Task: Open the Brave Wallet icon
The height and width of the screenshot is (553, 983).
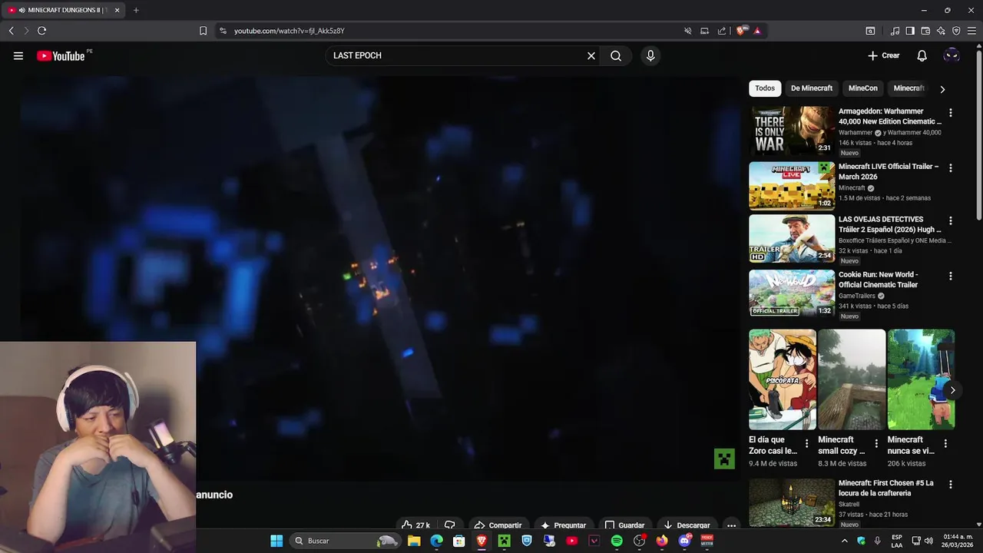Action: tap(925, 31)
